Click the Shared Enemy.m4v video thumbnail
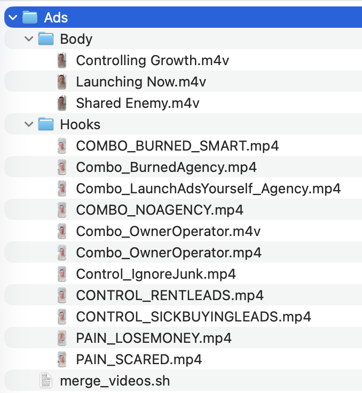Viewport: 362px width, 393px height. [x=62, y=103]
